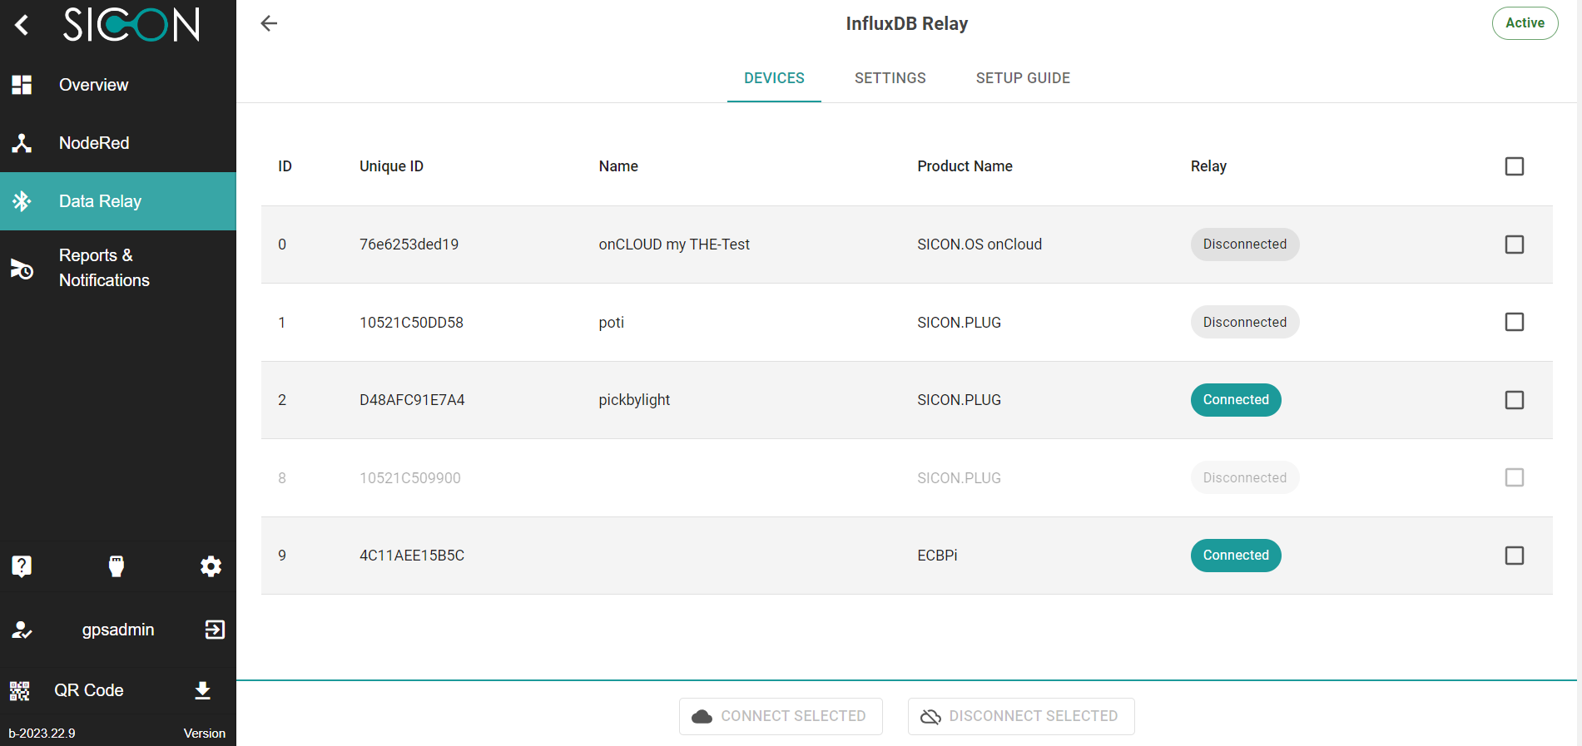Open the Overview menu item
The height and width of the screenshot is (746, 1582).
(118, 85)
